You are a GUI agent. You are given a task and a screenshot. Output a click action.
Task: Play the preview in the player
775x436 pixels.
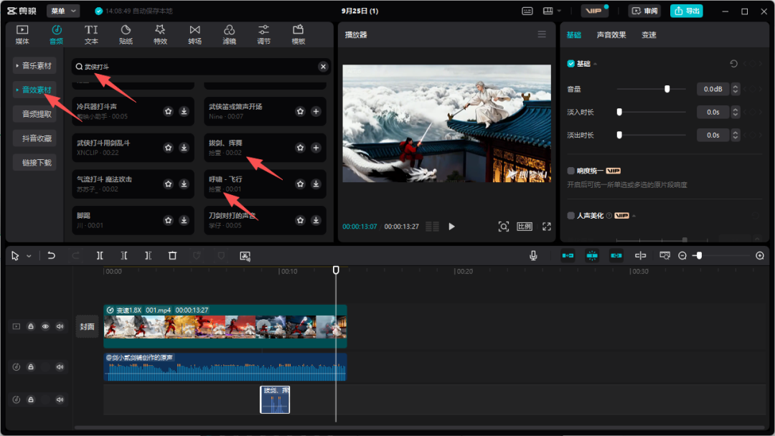451,227
